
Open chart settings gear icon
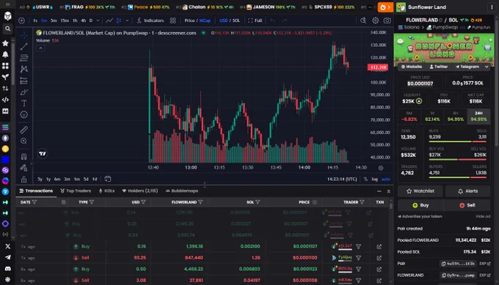pyautogui.click(x=376, y=21)
